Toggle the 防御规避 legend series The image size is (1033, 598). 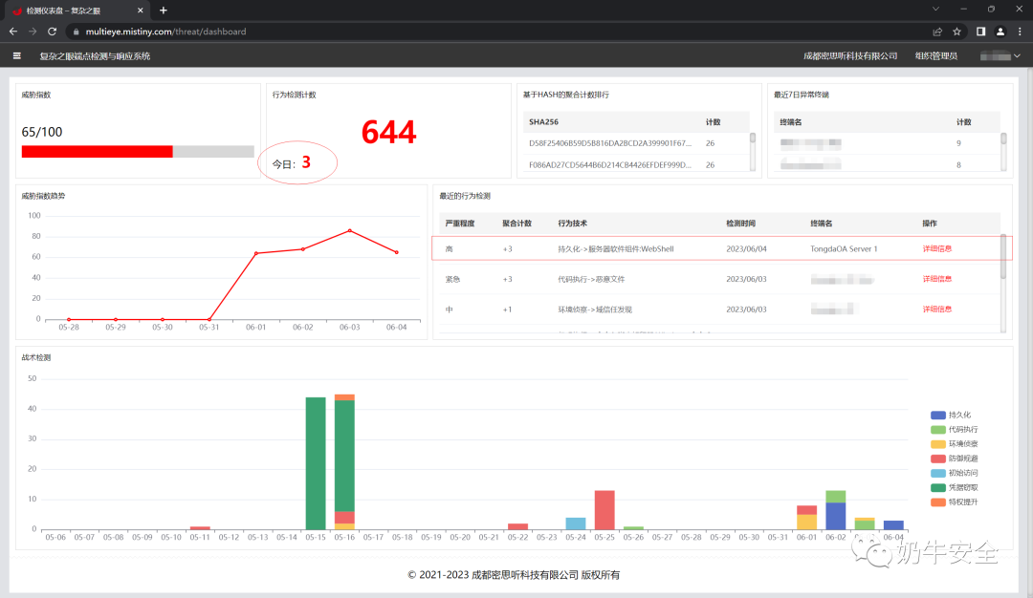(x=954, y=459)
